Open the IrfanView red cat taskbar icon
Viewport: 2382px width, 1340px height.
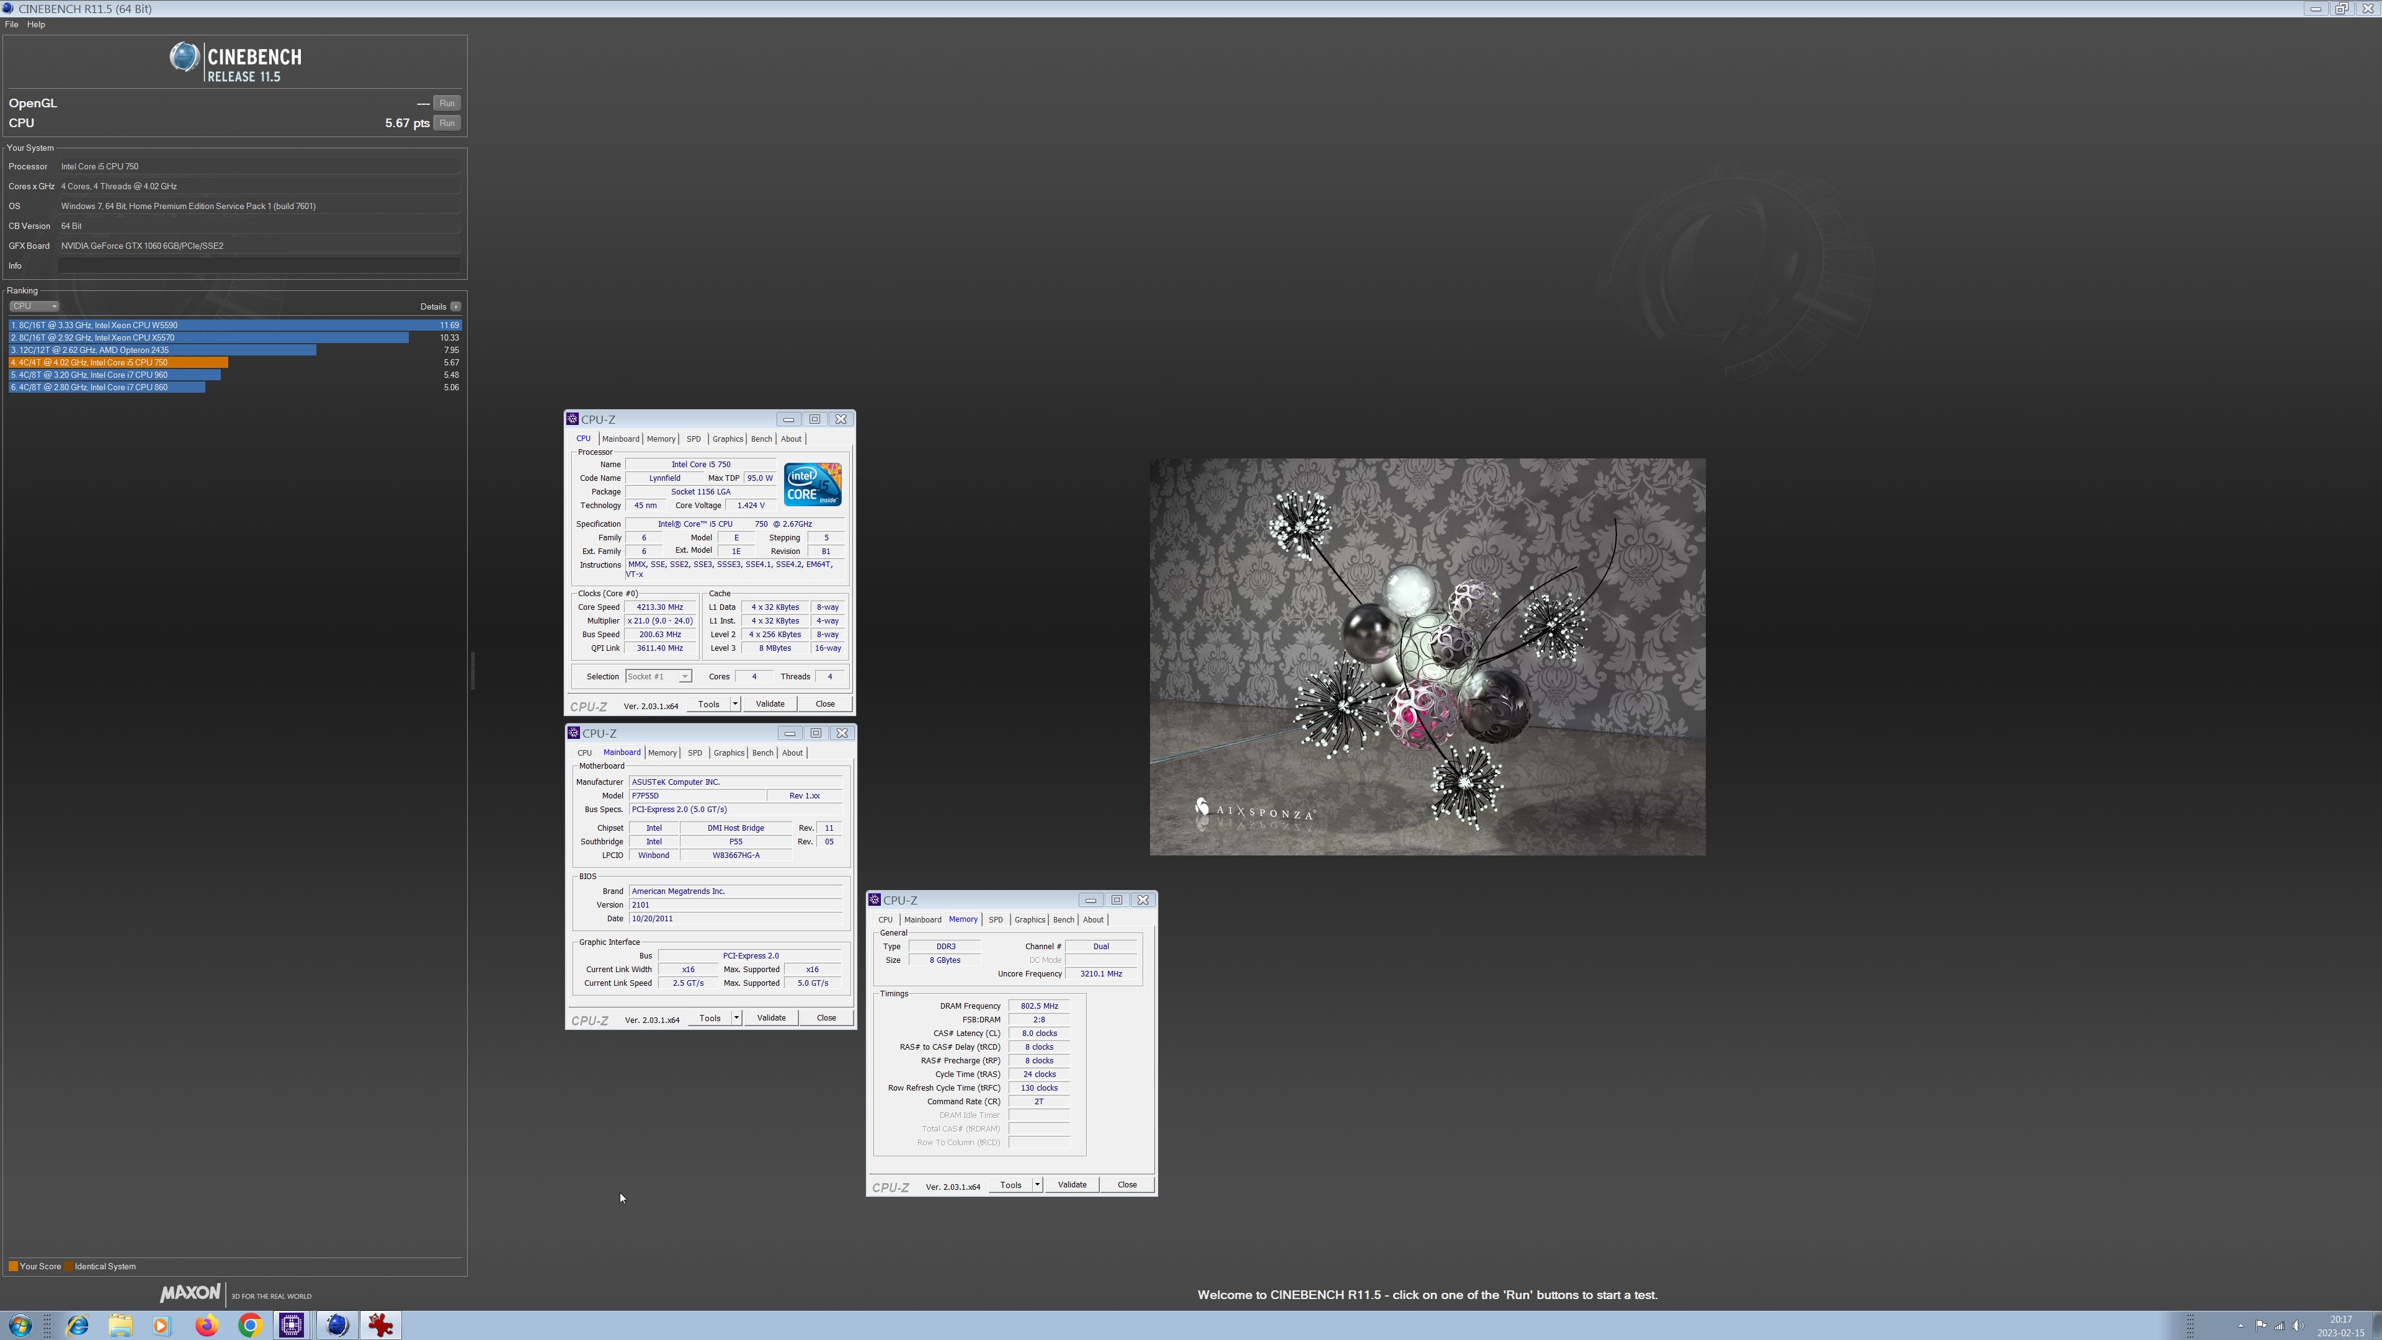click(x=381, y=1325)
